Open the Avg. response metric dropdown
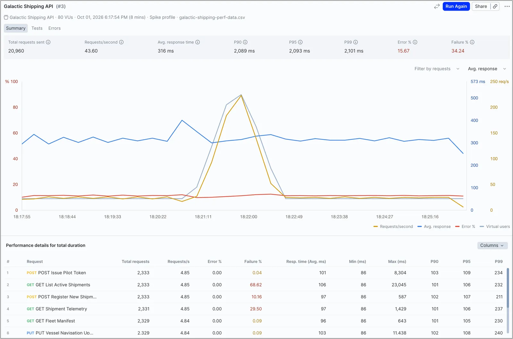The height and width of the screenshot is (339, 513). pyautogui.click(x=487, y=69)
